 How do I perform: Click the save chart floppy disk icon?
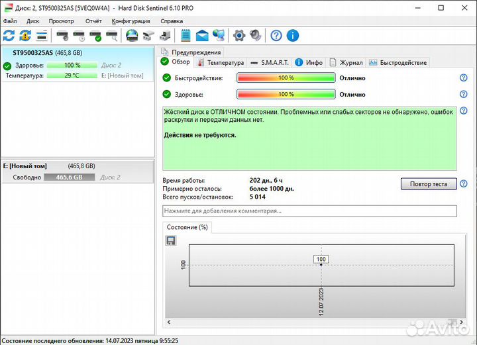coord(171,241)
